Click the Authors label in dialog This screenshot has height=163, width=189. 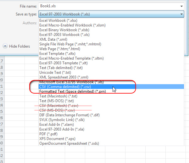click(30, 23)
